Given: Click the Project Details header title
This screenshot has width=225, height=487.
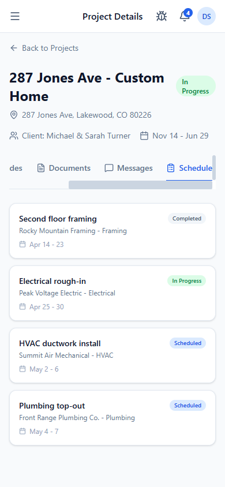Looking at the screenshot, I should tap(112, 17).
